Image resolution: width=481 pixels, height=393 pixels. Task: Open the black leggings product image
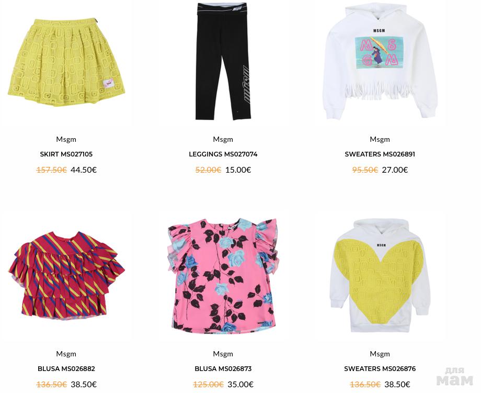(223, 61)
